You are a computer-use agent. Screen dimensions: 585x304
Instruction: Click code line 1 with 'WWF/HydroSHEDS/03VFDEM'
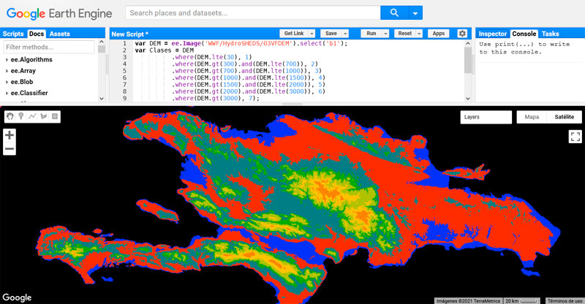point(241,43)
